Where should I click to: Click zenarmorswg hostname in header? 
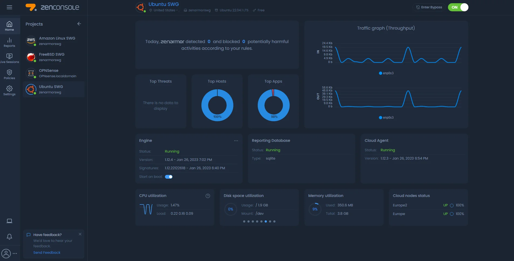tap(199, 10)
